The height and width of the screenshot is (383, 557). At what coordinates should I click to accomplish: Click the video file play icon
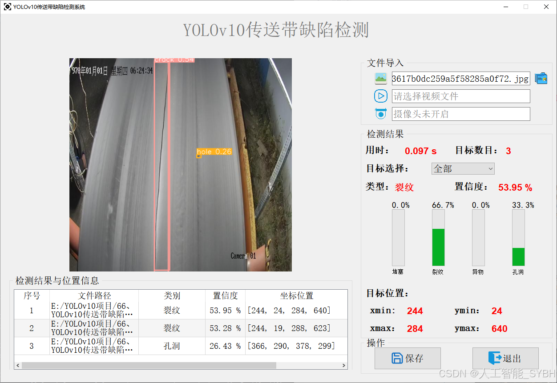click(381, 96)
